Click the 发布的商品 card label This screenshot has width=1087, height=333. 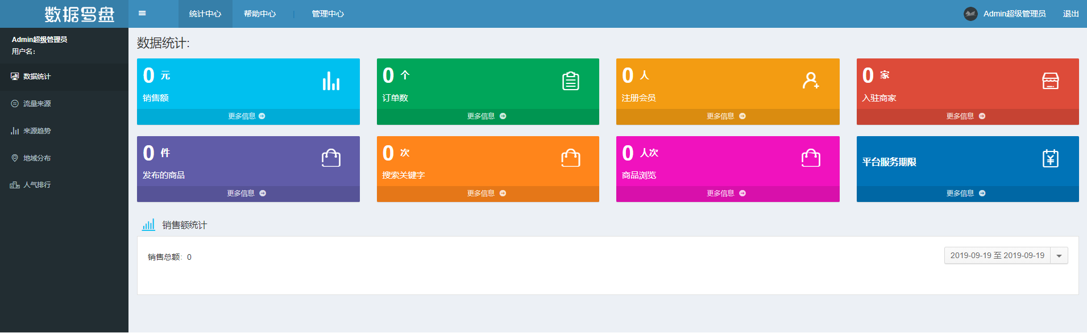pyautogui.click(x=164, y=175)
